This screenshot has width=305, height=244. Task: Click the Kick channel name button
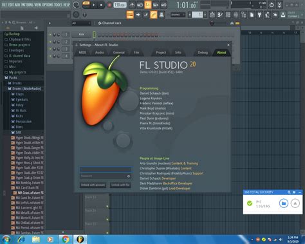tap(81, 34)
